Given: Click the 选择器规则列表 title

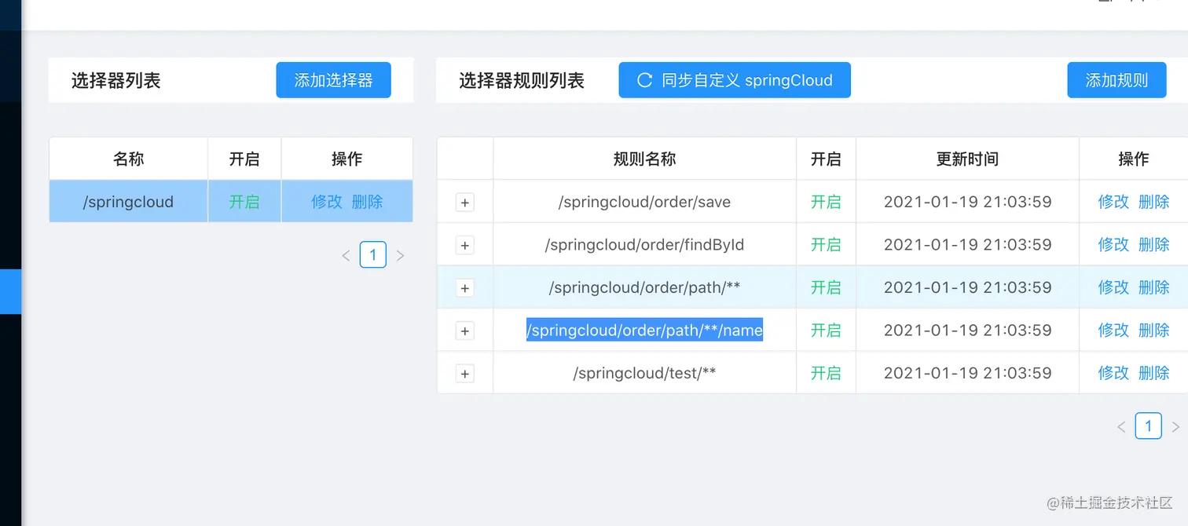Looking at the screenshot, I should [522, 80].
